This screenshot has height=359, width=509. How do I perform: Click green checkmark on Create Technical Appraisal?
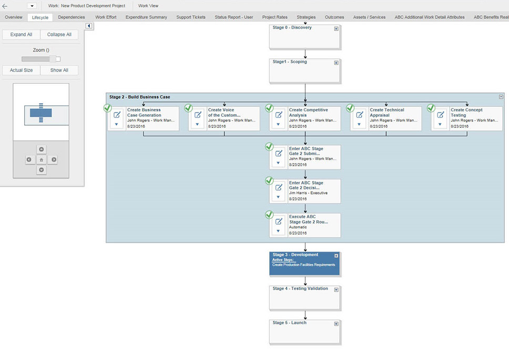(350, 108)
